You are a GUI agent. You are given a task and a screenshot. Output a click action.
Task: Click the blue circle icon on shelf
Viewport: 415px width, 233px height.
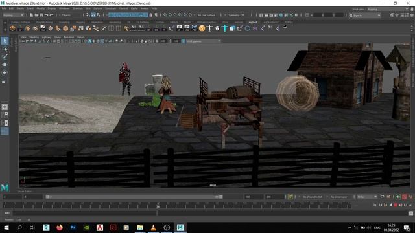pos(247,28)
